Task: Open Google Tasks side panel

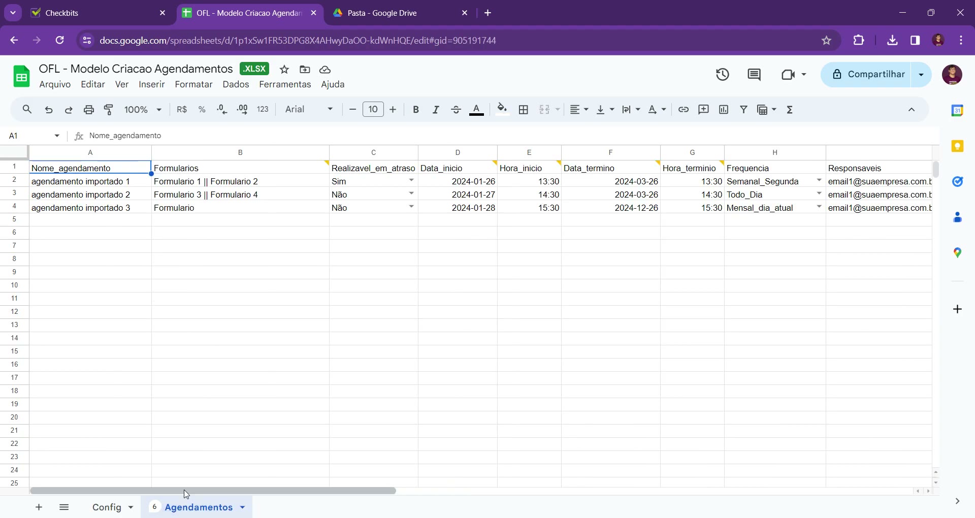Action: [x=957, y=182]
